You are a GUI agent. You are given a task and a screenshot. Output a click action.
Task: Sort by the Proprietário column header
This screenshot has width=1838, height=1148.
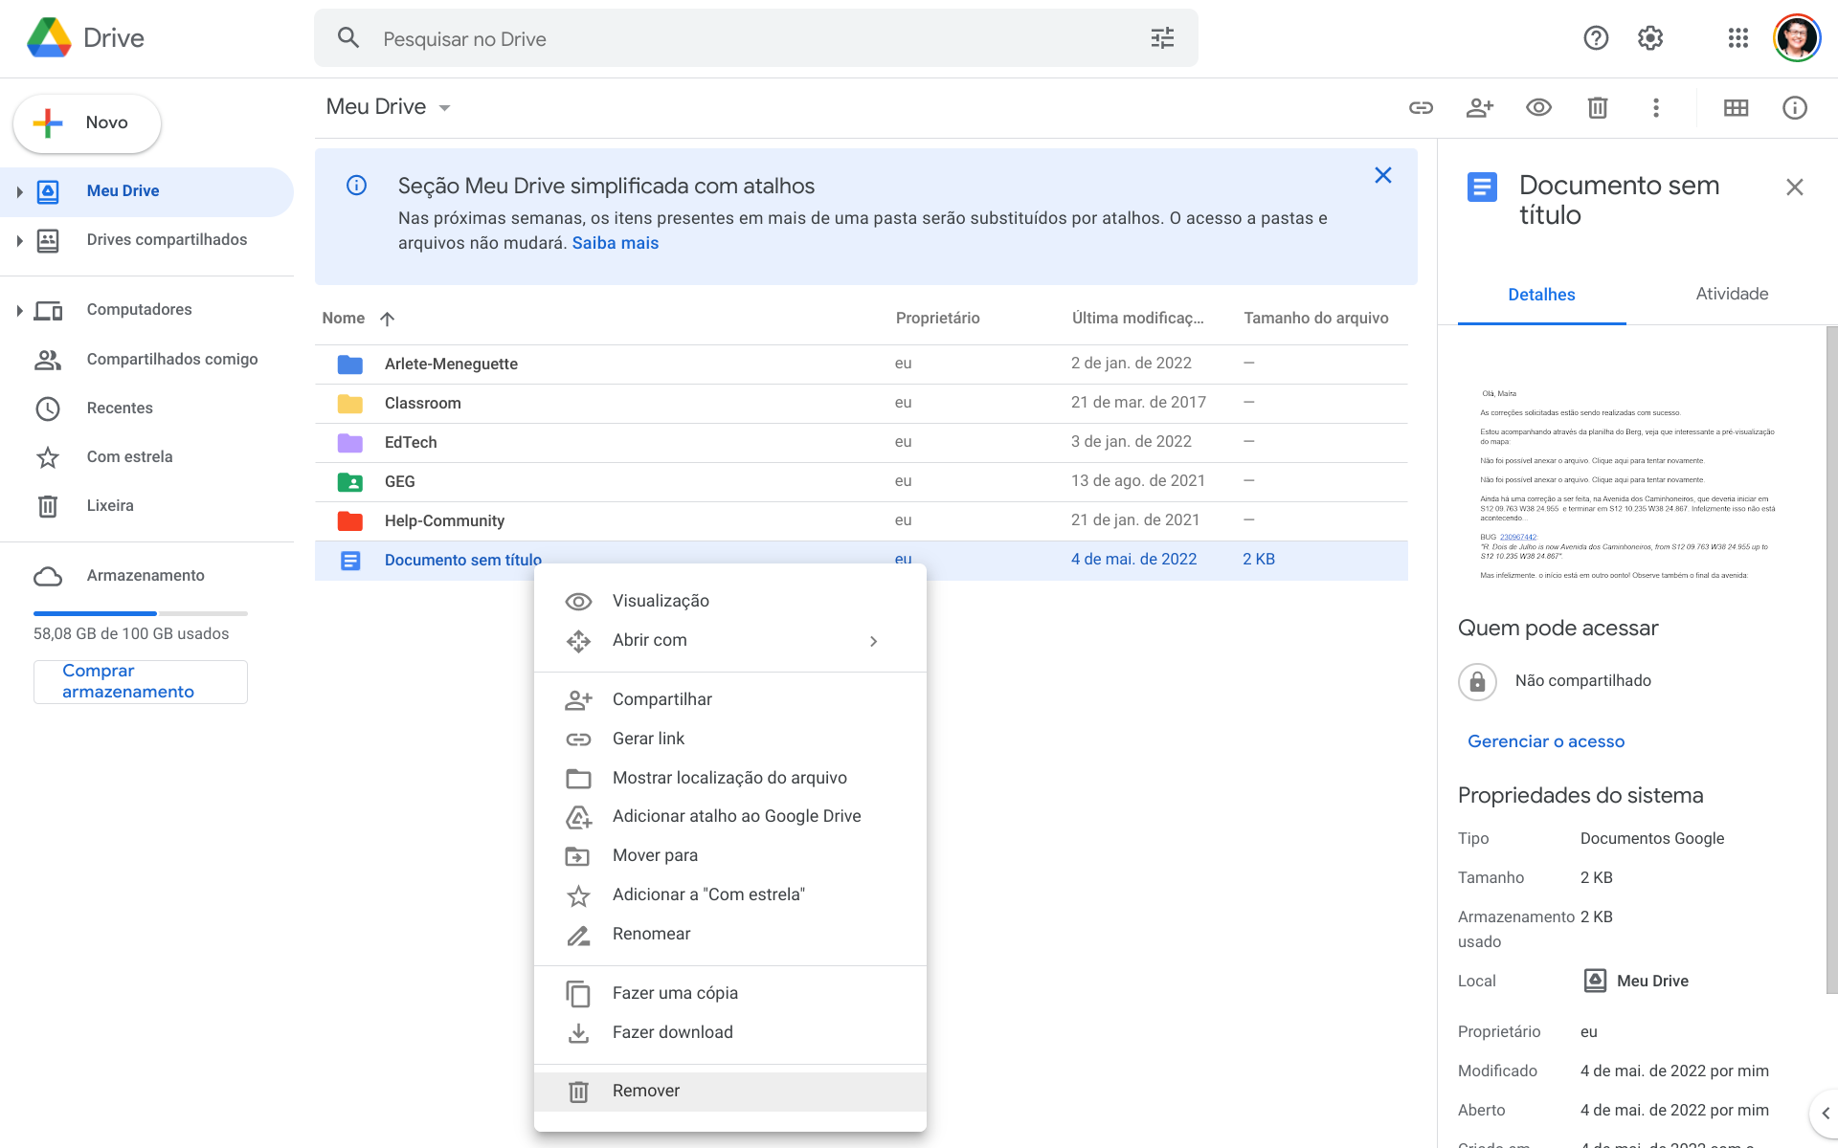pos(937,319)
